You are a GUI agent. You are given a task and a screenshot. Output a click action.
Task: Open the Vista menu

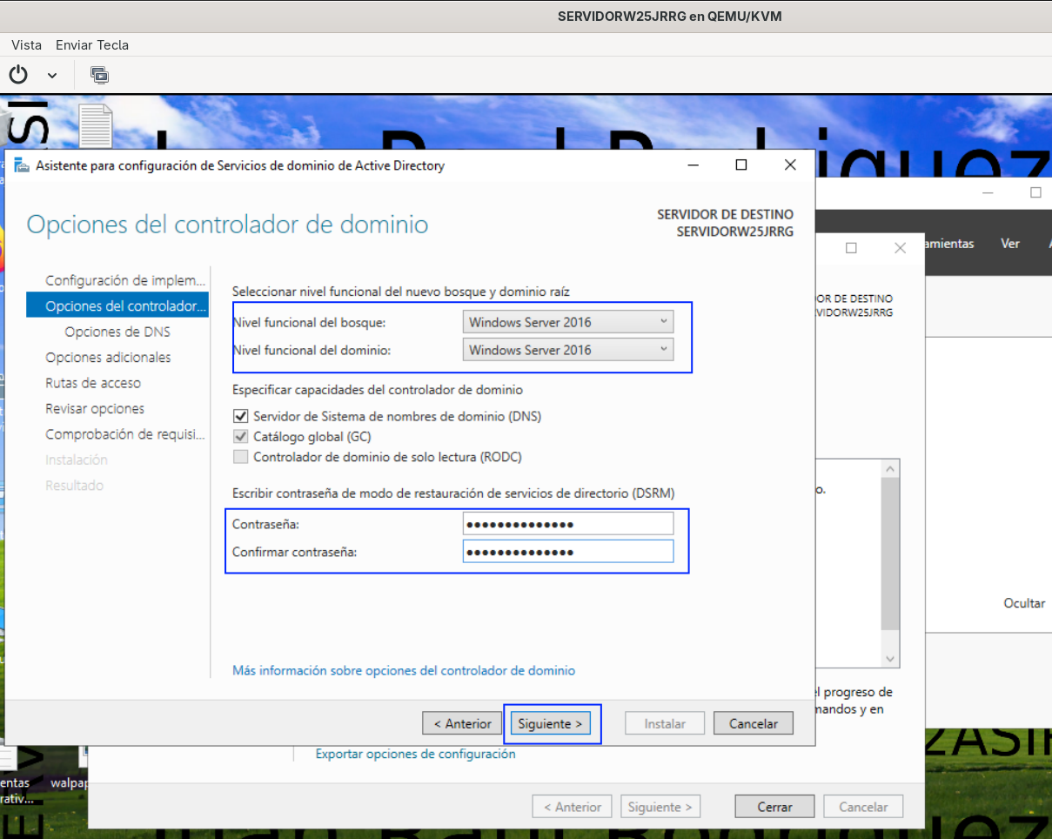click(27, 44)
